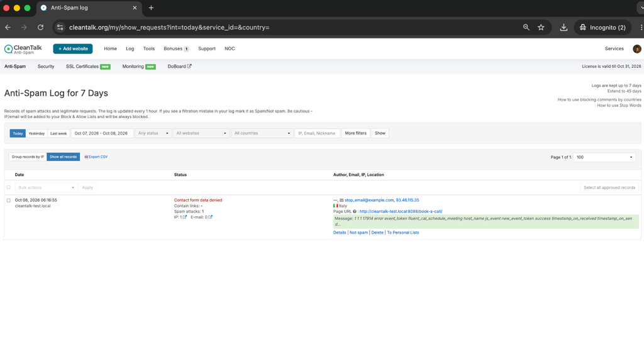Switch to the Anti-Spam tab

tap(15, 67)
